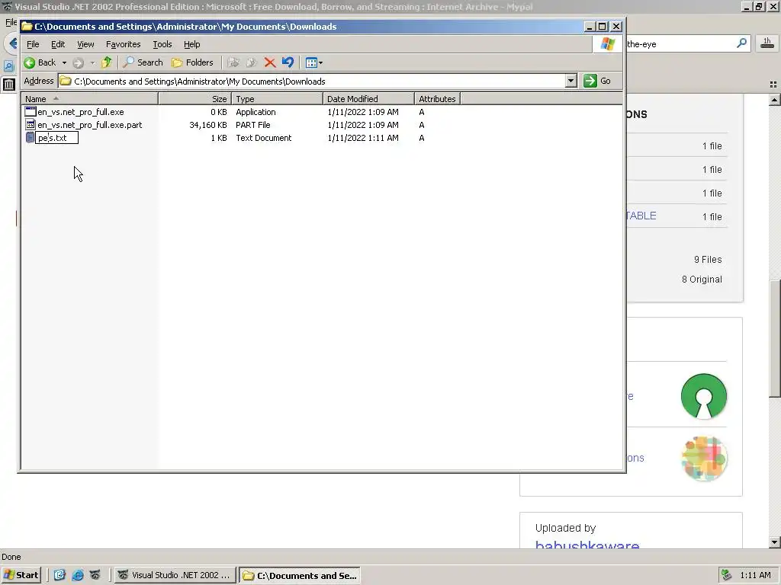Click the pe's.txt rename edit box

pyautogui.click(x=56, y=138)
